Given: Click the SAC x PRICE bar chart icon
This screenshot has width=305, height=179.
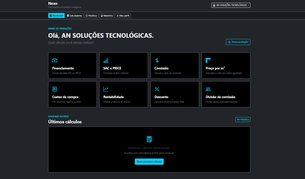Looking at the screenshot, I should (106, 60).
